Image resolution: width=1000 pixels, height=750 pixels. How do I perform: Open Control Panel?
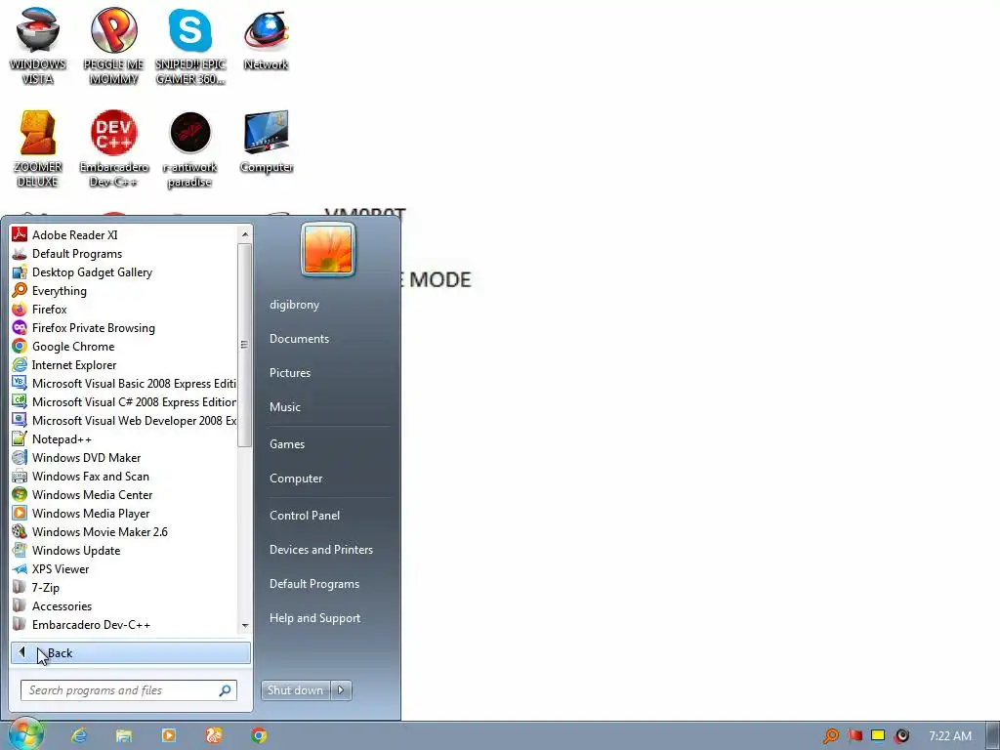pos(305,516)
